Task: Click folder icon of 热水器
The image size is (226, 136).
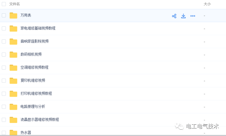Action: pyautogui.click(x=13, y=132)
